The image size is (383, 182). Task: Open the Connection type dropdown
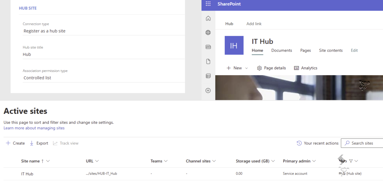pyautogui.click(x=104, y=31)
